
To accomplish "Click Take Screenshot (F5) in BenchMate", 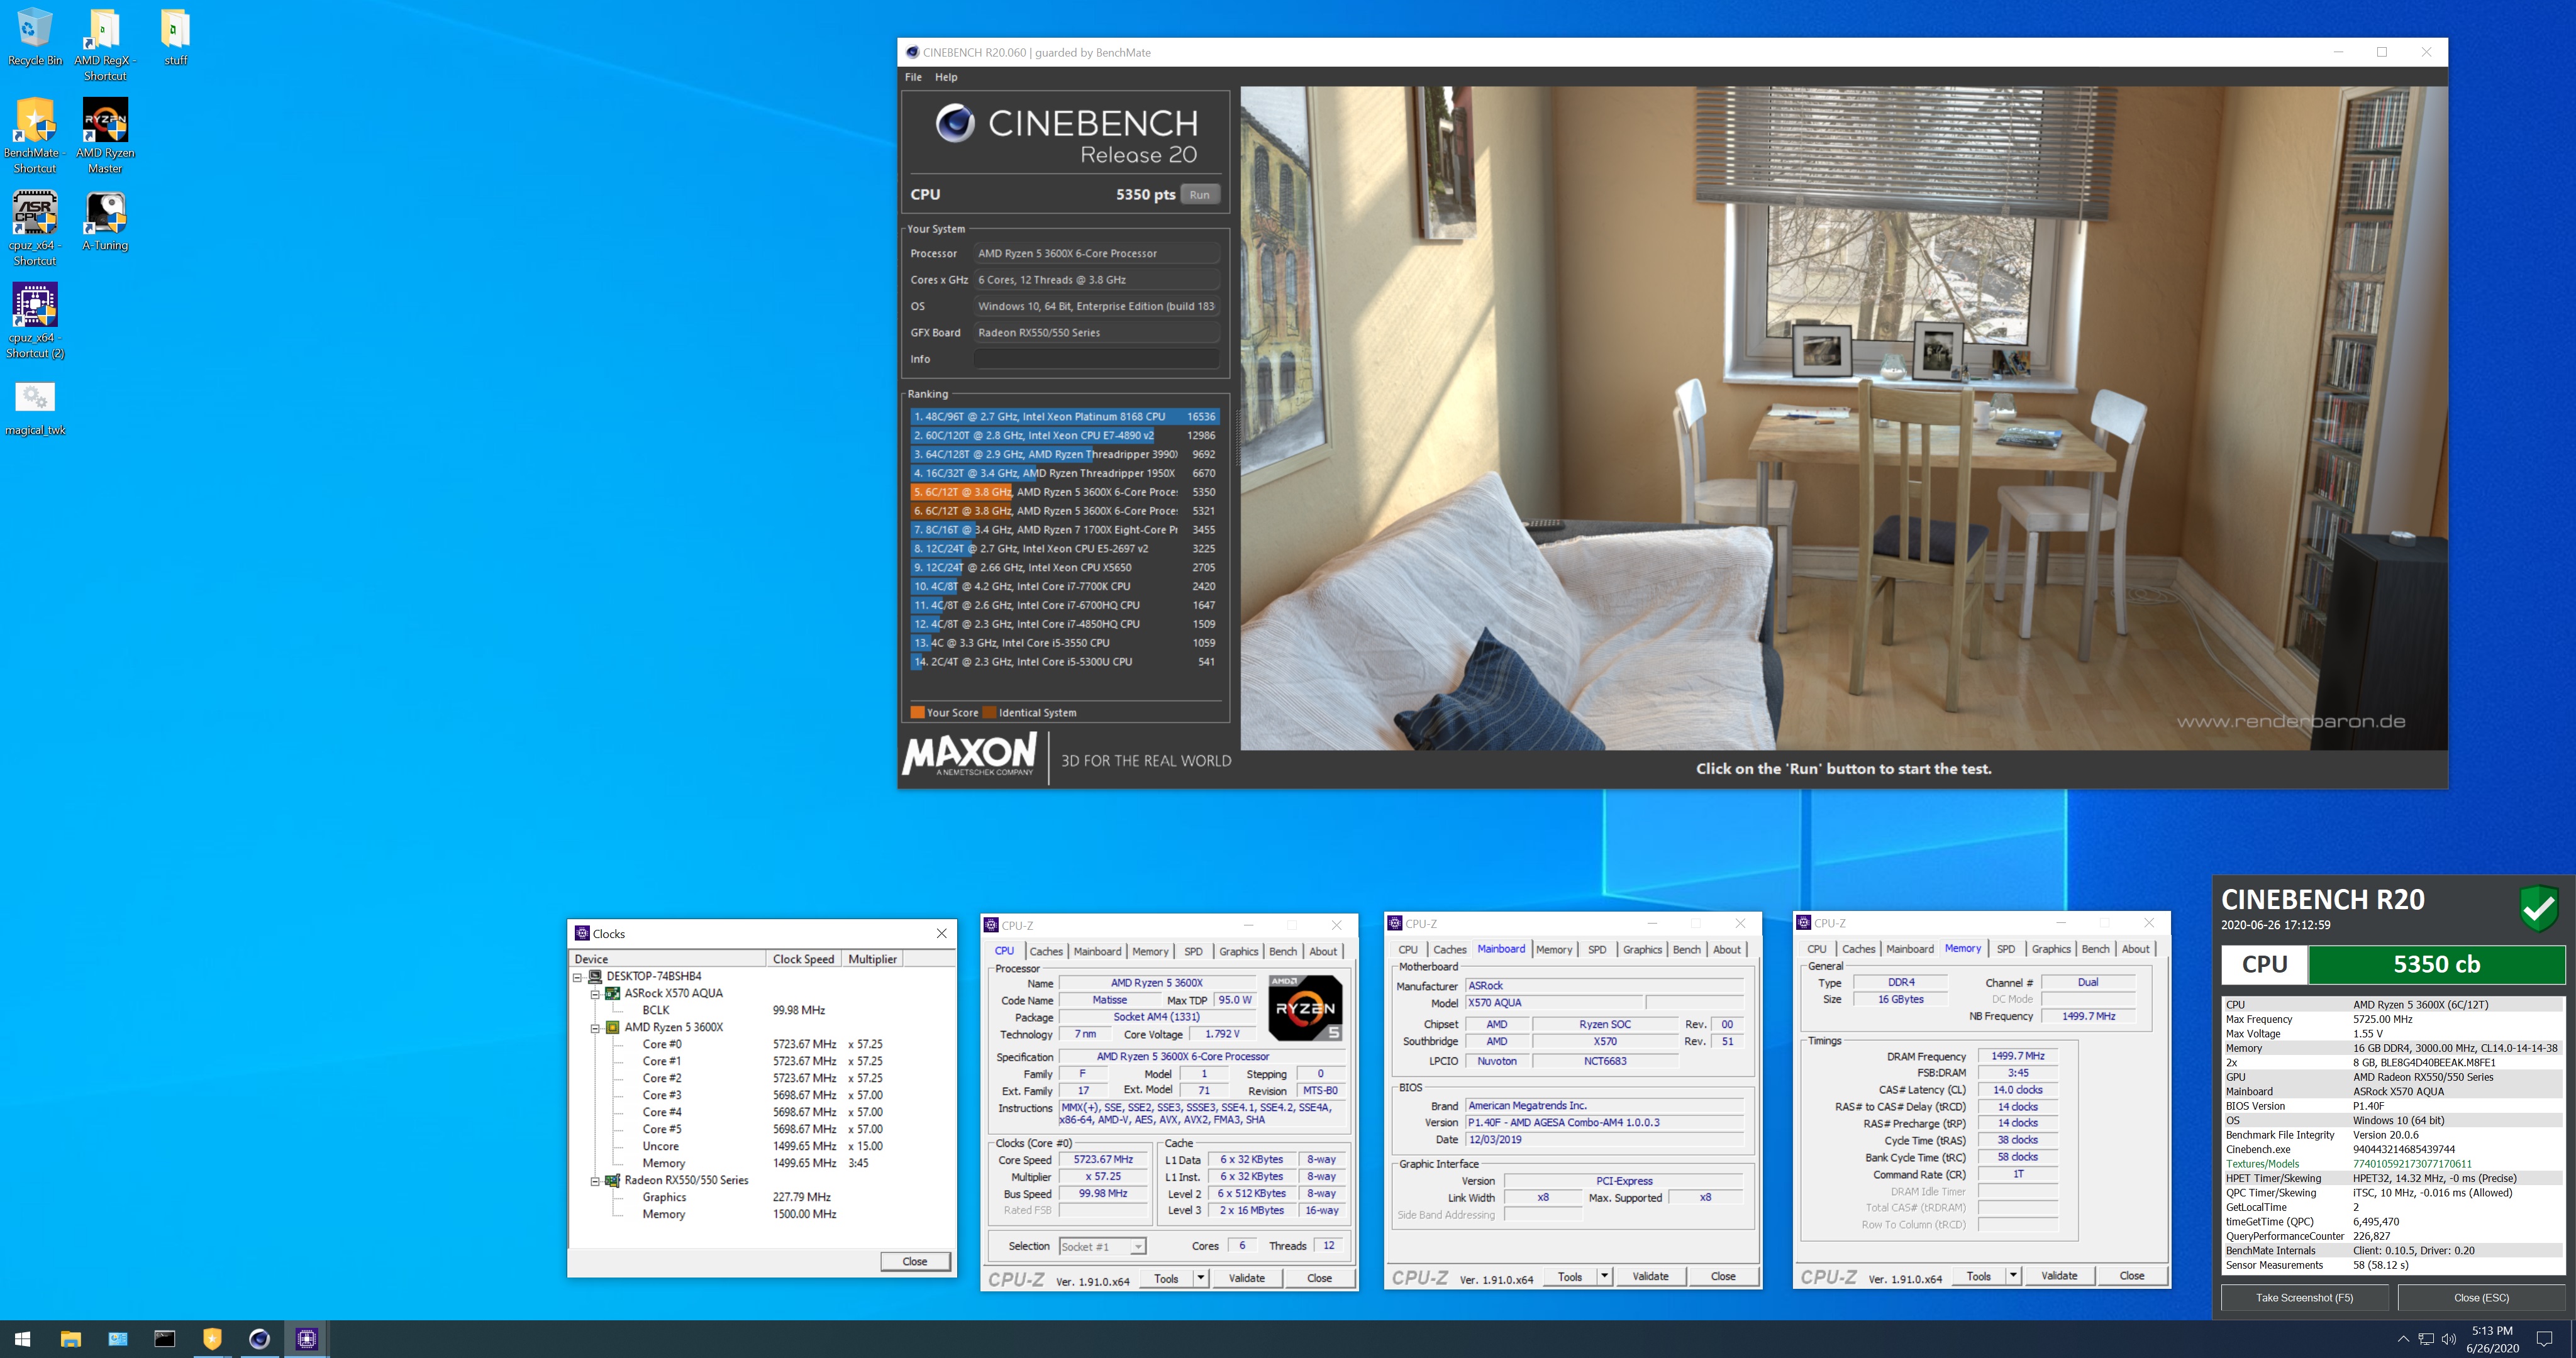I will [2304, 1298].
